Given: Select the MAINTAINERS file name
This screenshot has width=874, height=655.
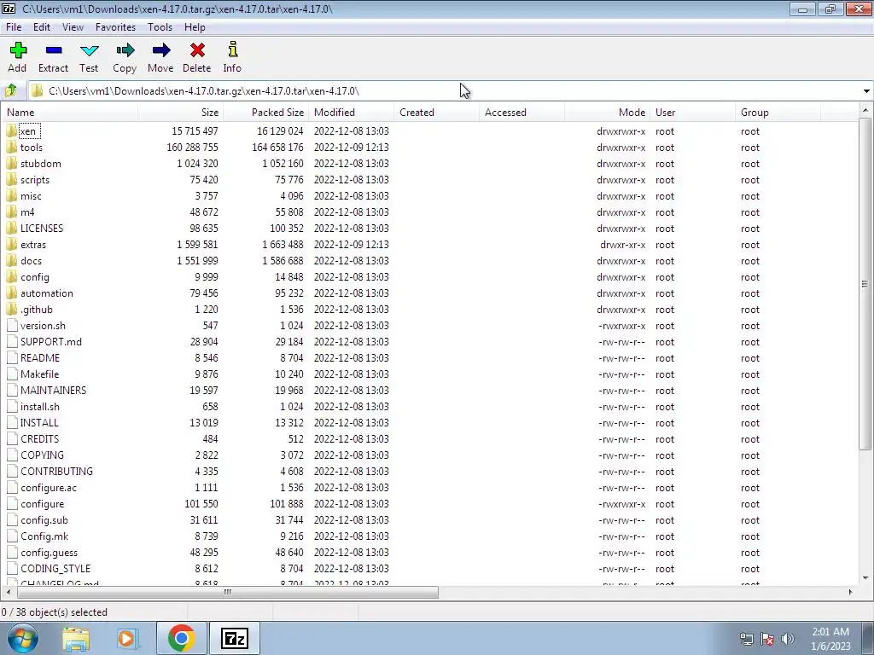Looking at the screenshot, I should pyautogui.click(x=53, y=390).
